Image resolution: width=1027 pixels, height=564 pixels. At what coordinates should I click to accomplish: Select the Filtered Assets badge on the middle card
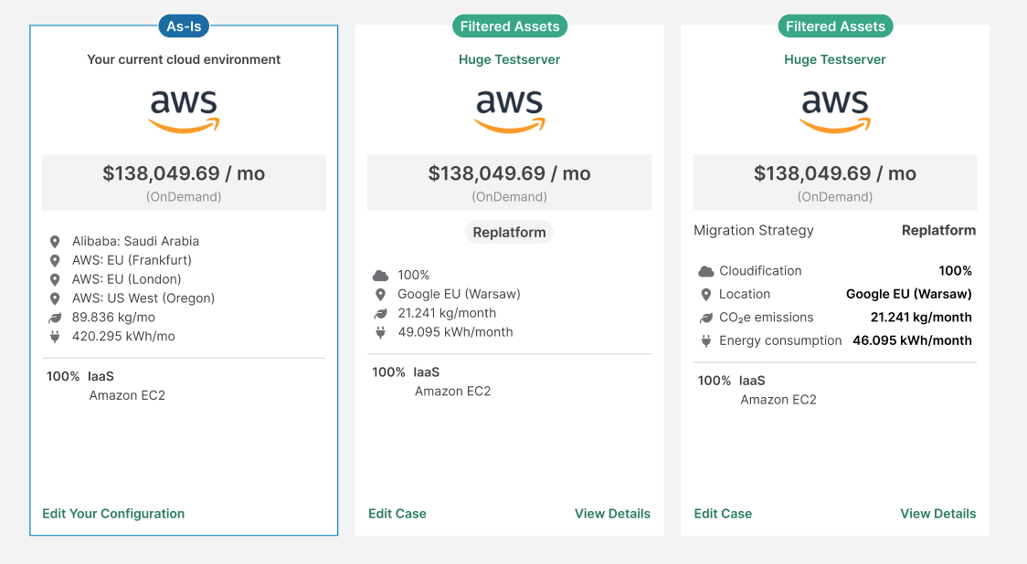tap(510, 26)
